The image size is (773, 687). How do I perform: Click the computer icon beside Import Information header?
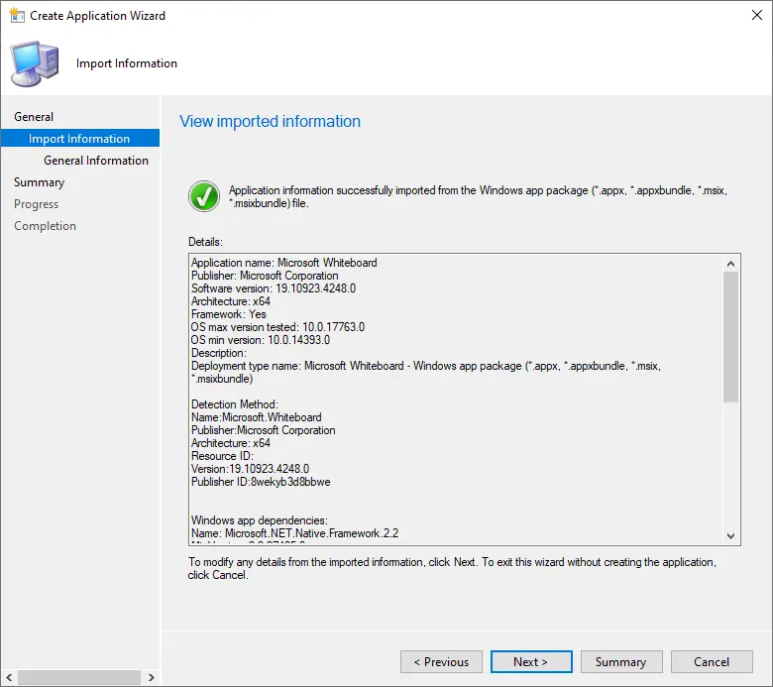coord(35,64)
